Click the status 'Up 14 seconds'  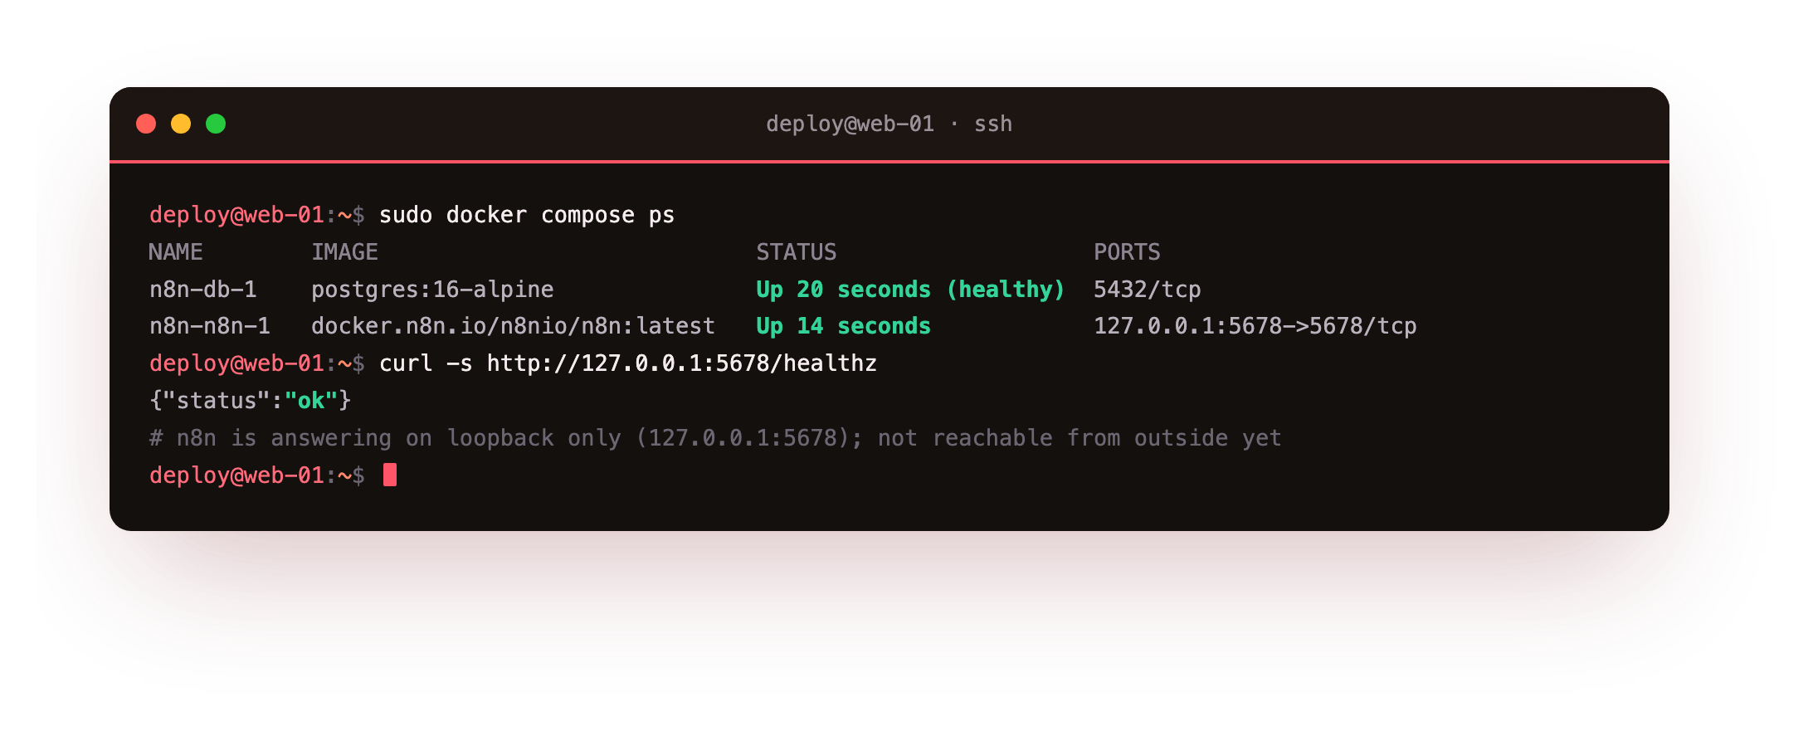[x=843, y=326]
